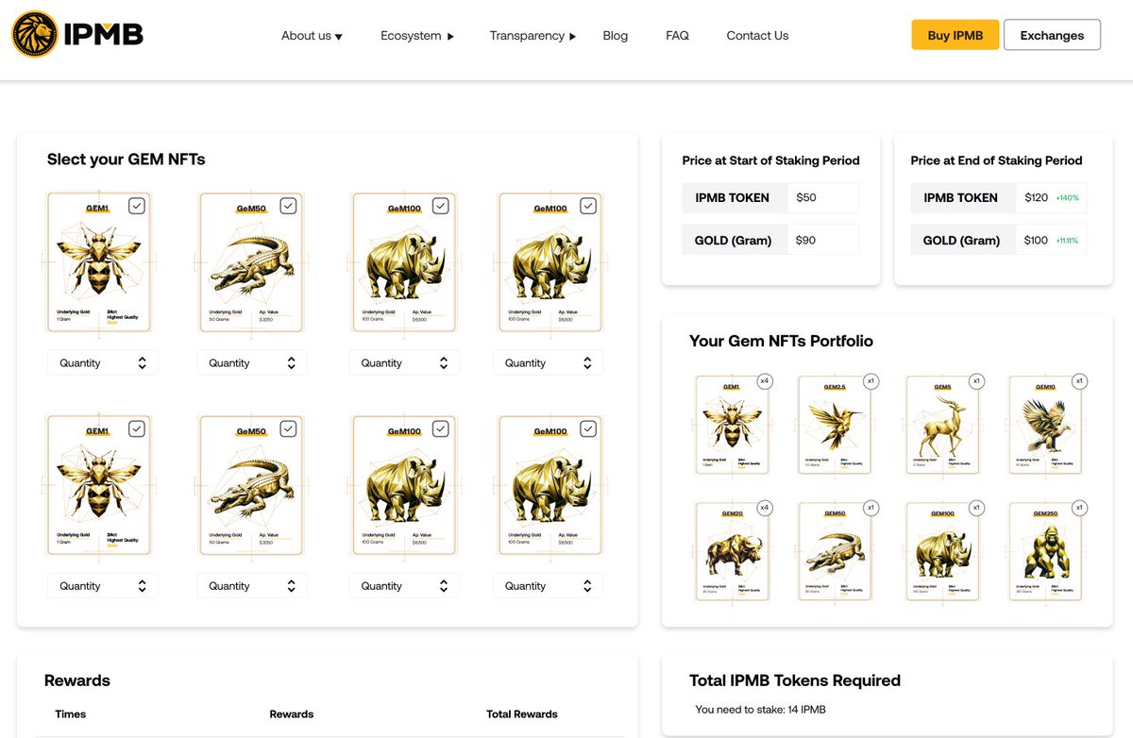Click bottom-row GEM1 bee image in selector
This screenshot has height=738, width=1133.
click(x=98, y=484)
